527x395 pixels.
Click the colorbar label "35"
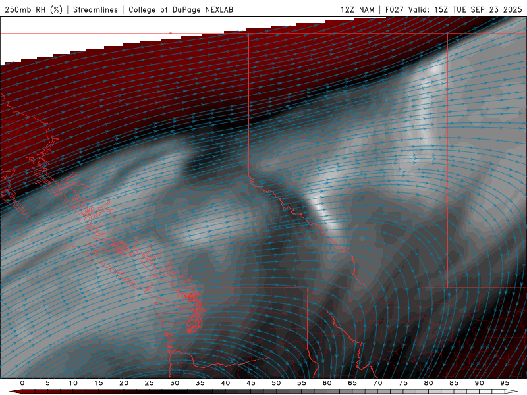coord(200,383)
